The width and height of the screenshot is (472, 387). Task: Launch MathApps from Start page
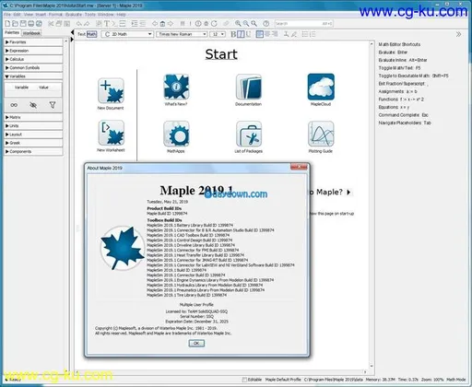176,134
